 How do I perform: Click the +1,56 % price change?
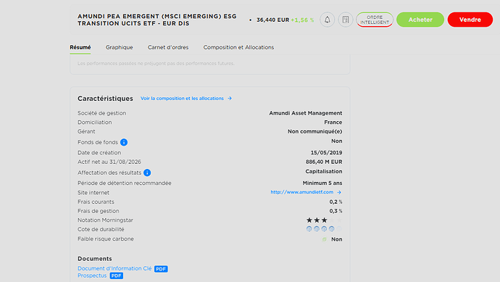[x=302, y=20]
